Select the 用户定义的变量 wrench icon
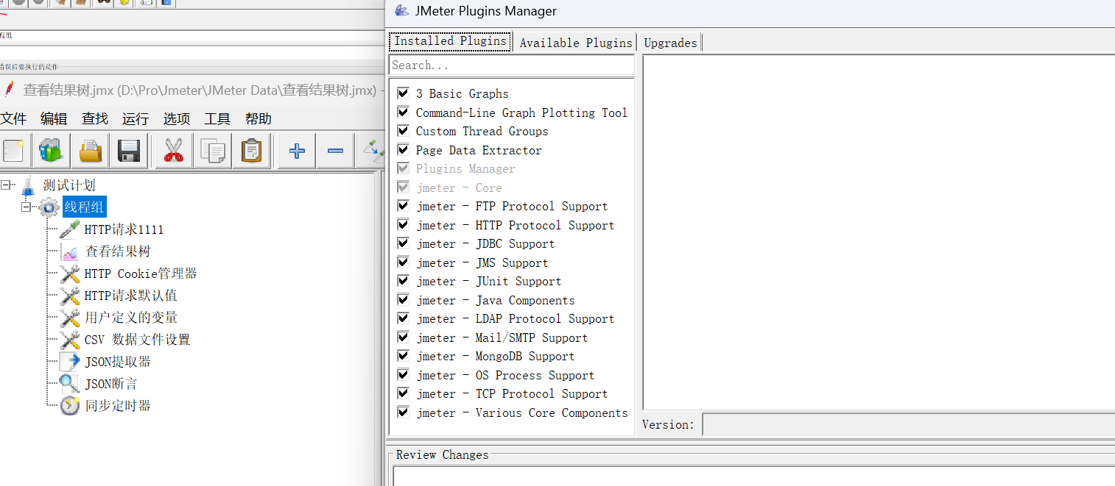 [69, 318]
